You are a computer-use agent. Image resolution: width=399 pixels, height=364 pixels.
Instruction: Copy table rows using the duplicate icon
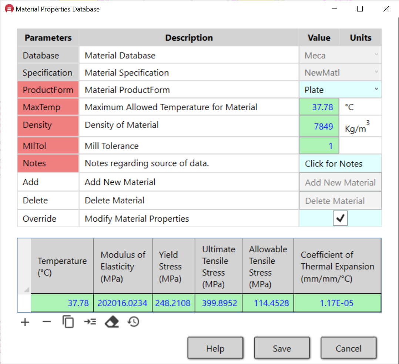[x=68, y=322]
